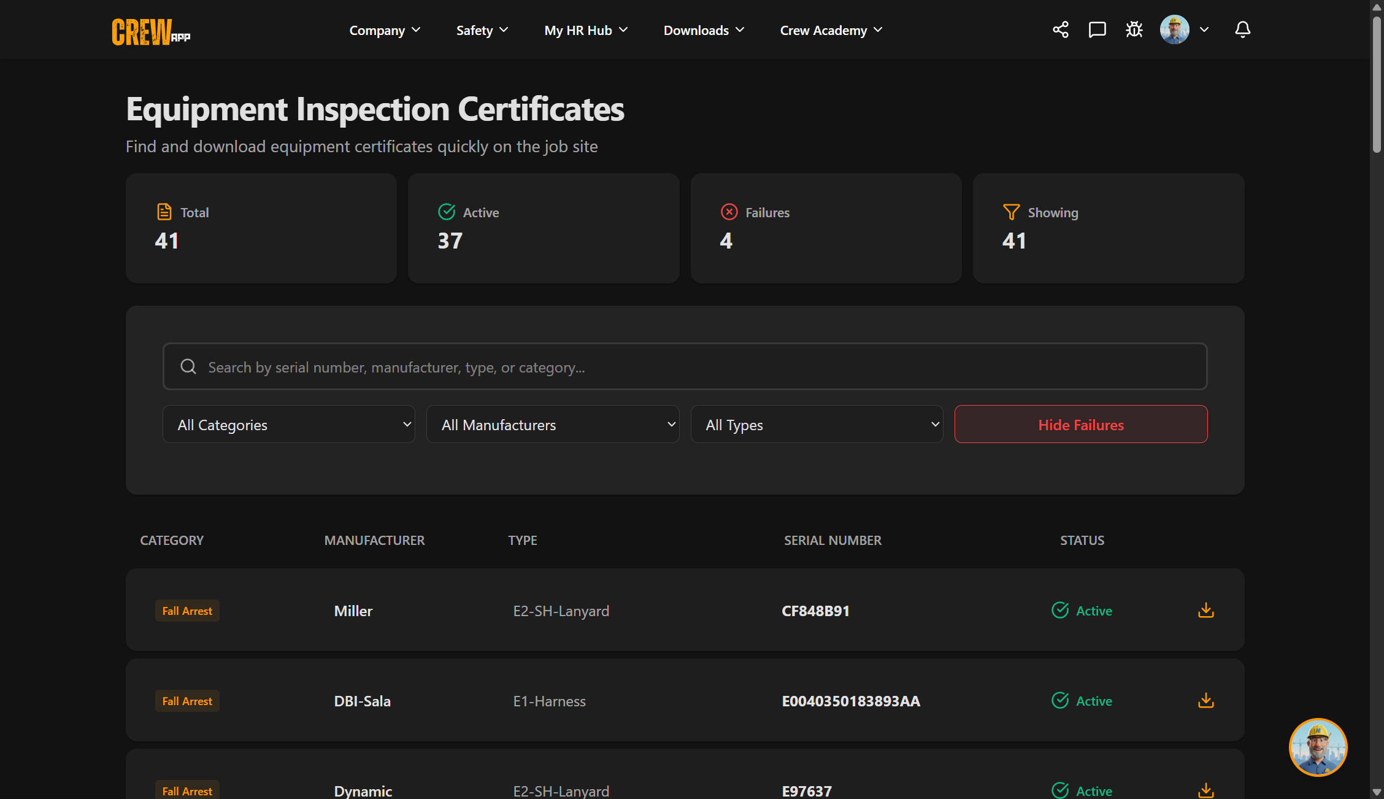1384x799 pixels.
Task: Open the Company menu
Action: (x=385, y=30)
